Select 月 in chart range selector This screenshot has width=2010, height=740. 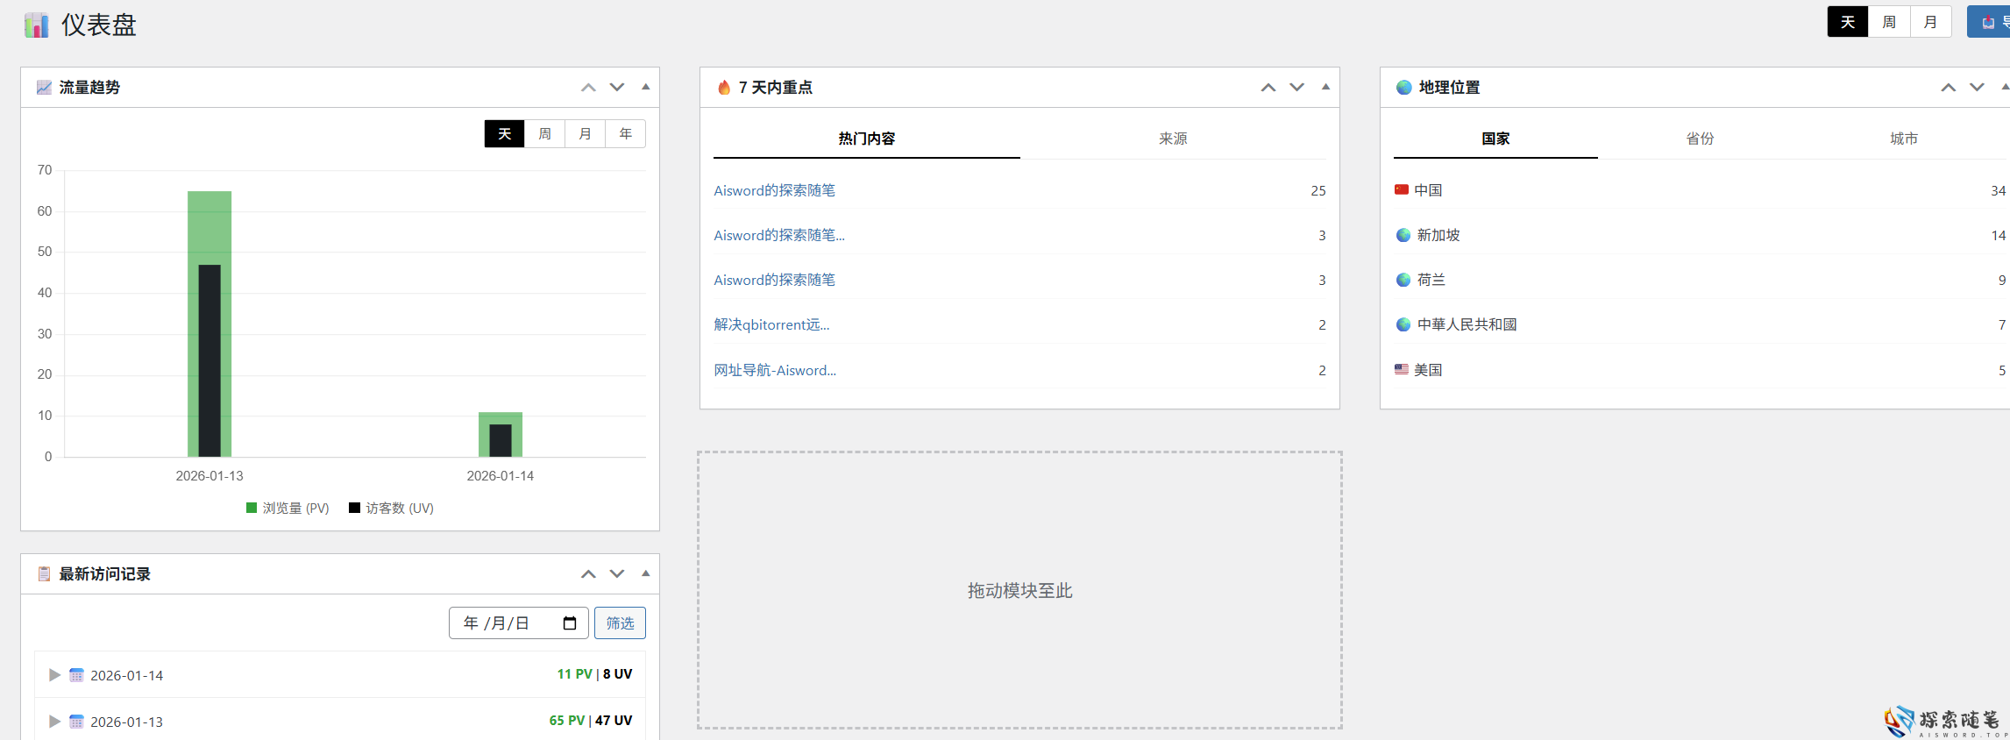[x=585, y=133]
